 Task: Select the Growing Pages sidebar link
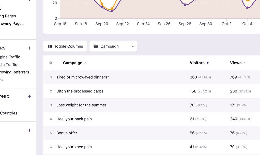pyautogui.click(x=12, y=24)
